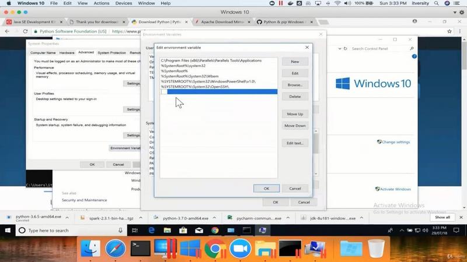Click Show all downloads button
This screenshot has height=262, width=467.
click(442, 217)
